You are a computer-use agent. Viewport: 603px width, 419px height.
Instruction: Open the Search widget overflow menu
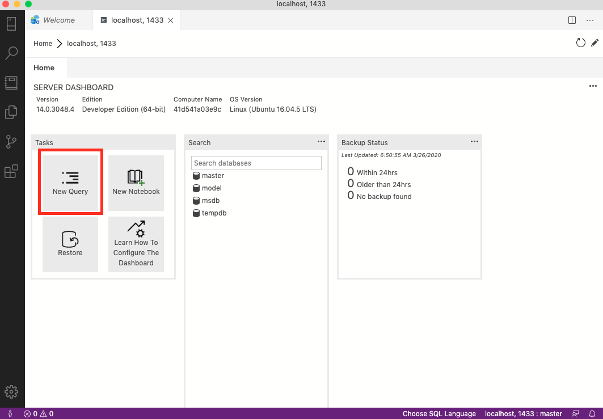pyautogui.click(x=321, y=142)
